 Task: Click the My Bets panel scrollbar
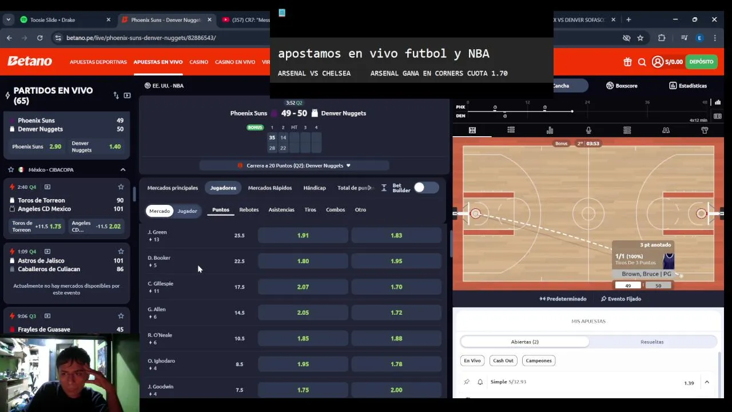720,375
